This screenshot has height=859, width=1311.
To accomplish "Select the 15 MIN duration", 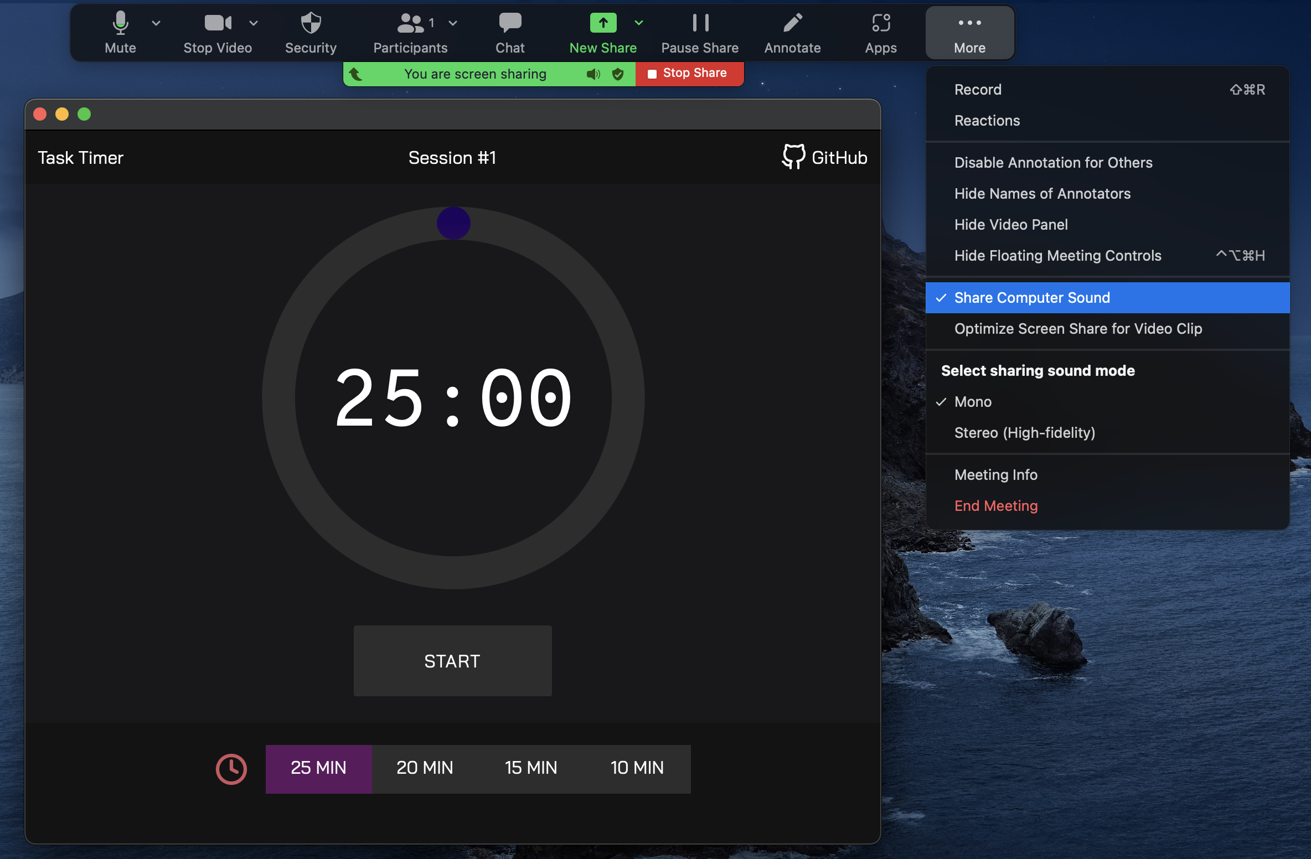I will (x=531, y=768).
